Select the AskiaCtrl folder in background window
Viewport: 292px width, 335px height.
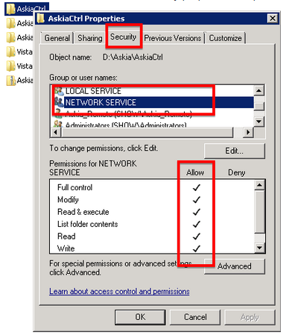[27, 9]
